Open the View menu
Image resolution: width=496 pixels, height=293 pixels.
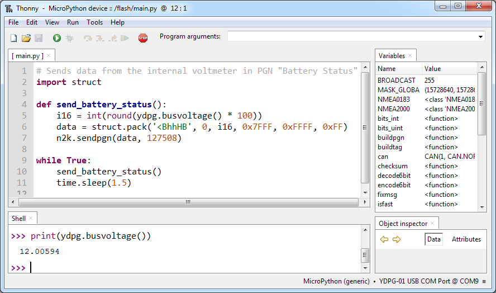(52, 22)
